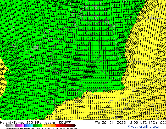
Task: Click the 'We 29-01-2025 12:00 UTC (12+192)' timestamp
Action: point(130,122)
